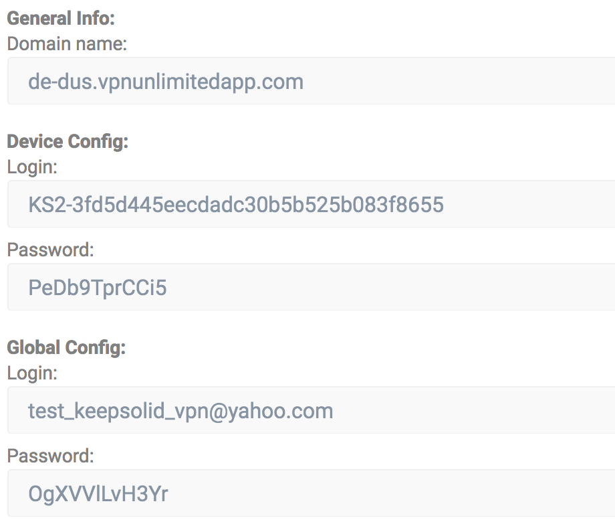The height and width of the screenshot is (532, 615).
Task: Click the Device Config heading
Action: pyautogui.click(x=68, y=142)
